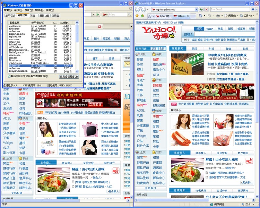
Task: Focus the Yahoo 搜尋 input in IE page
Action: pos(225,34)
